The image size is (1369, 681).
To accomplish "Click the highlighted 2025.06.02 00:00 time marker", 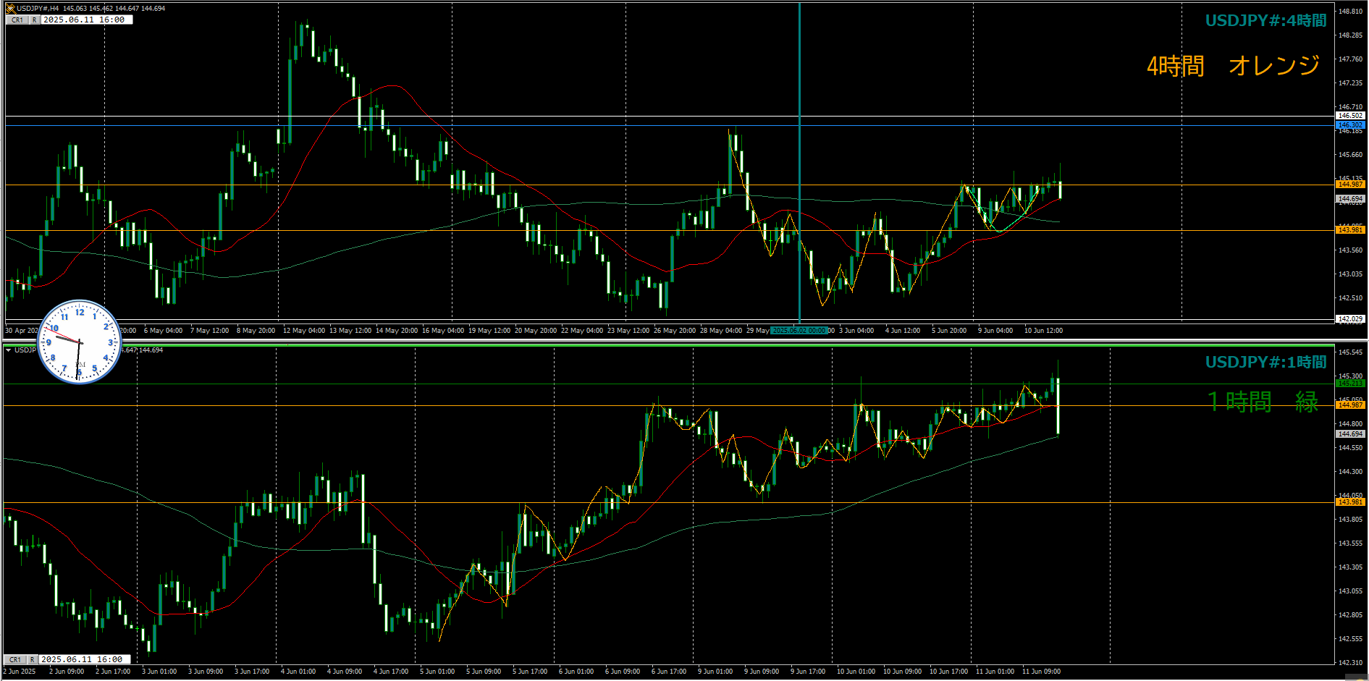I will tap(799, 331).
